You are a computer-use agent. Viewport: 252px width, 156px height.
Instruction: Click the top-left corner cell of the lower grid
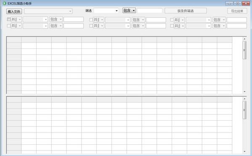pos(14,100)
